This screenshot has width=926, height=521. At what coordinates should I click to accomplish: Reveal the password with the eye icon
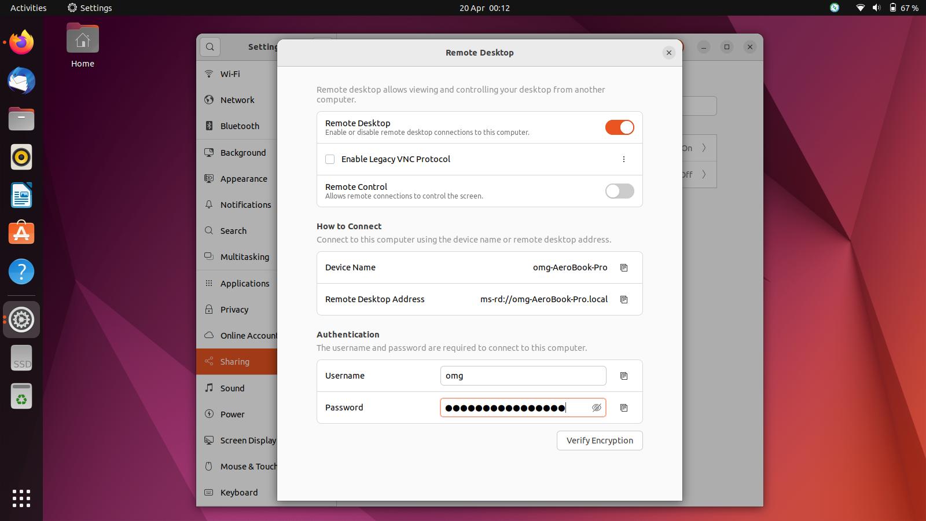597,408
